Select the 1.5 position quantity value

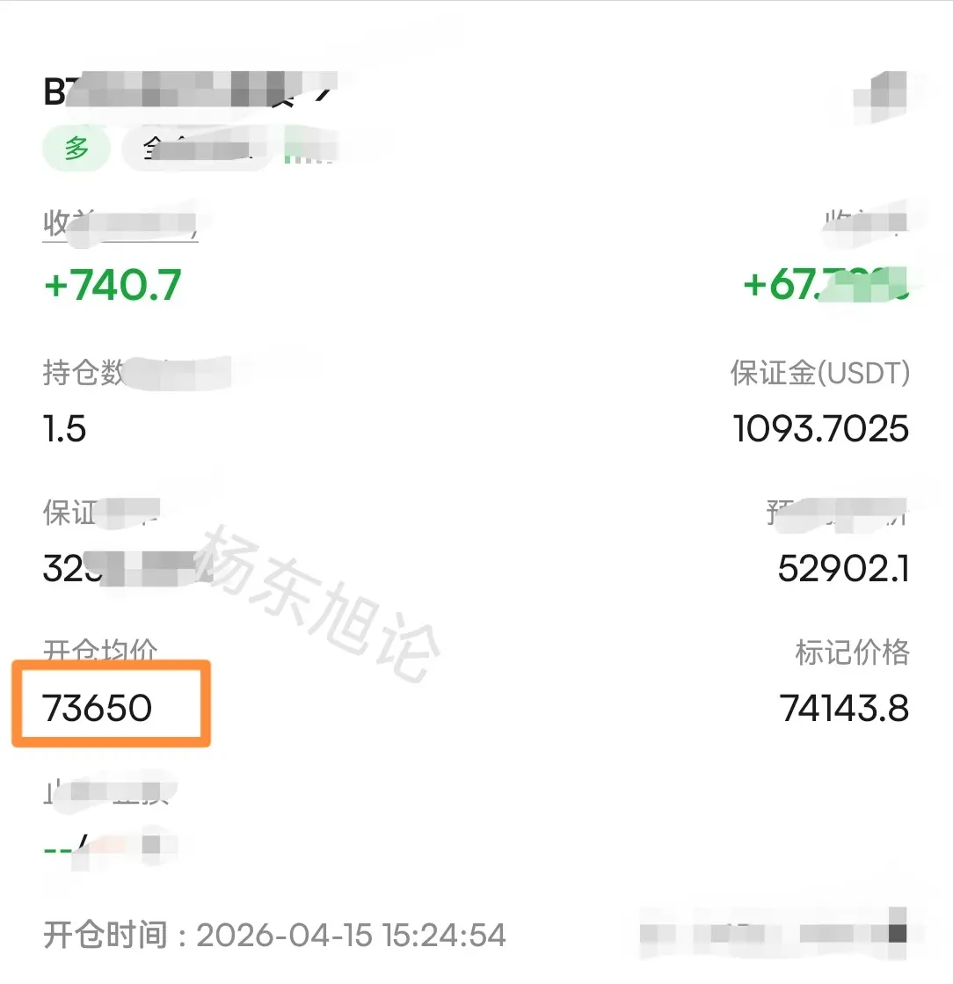pyautogui.click(x=65, y=429)
